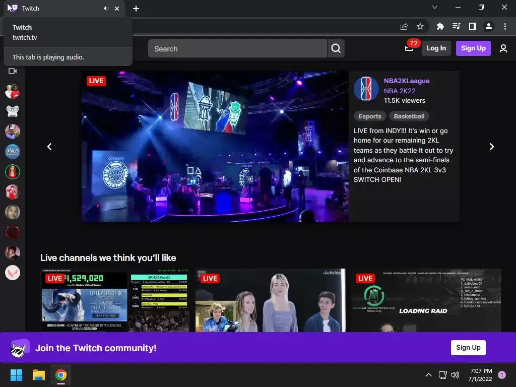The width and height of the screenshot is (516, 387).
Task: Click the Twitch search field
Action: tap(237, 49)
